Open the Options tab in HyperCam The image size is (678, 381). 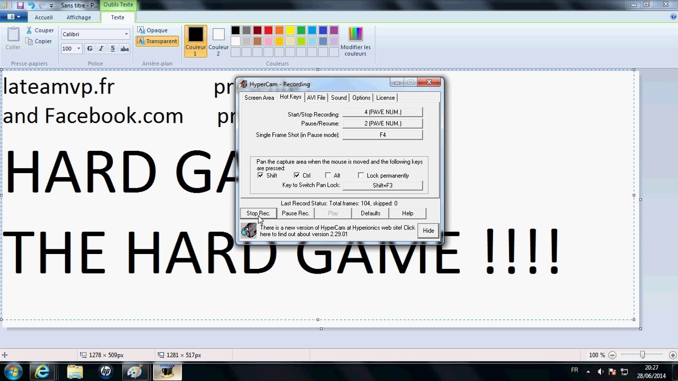point(361,98)
